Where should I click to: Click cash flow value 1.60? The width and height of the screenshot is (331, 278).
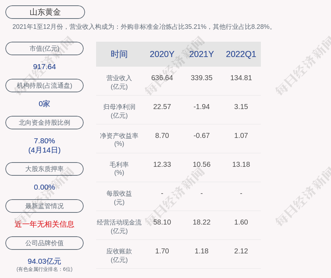[241, 222]
